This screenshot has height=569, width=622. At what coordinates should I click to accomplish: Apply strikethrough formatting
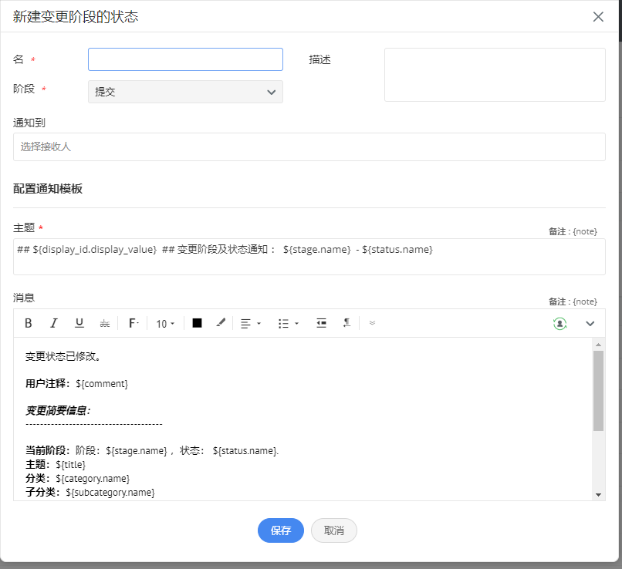click(105, 323)
